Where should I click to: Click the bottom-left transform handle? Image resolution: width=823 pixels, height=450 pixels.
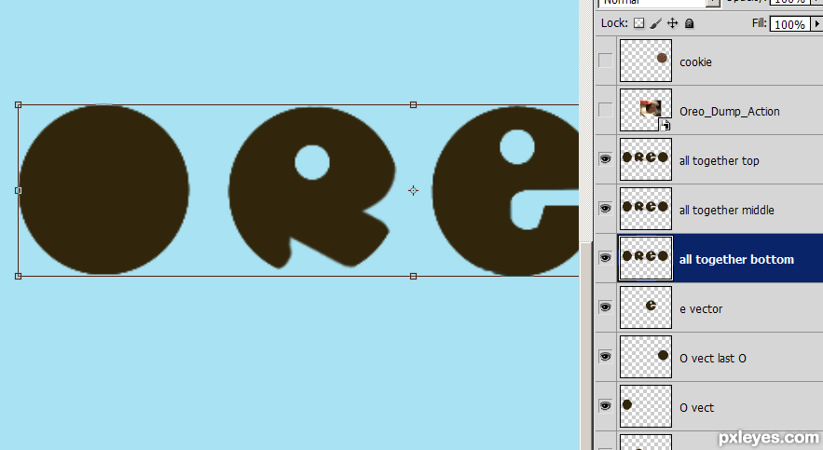tap(19, 276)
